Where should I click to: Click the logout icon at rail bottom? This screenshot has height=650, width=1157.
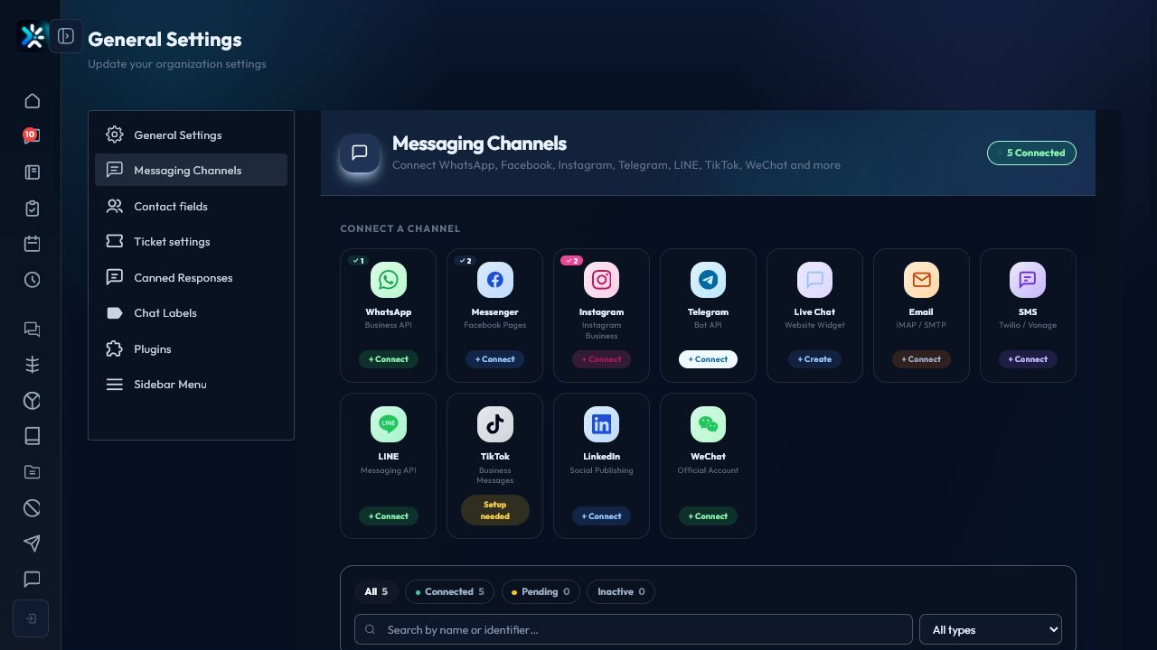tap(31, 618)
